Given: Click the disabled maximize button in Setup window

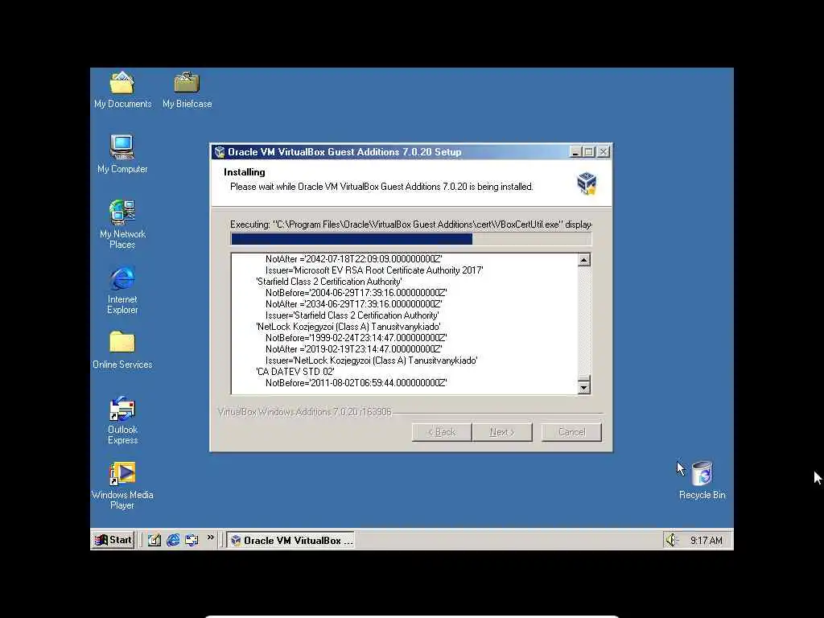Looking at the screenshot, I should (x=588, y=152).
